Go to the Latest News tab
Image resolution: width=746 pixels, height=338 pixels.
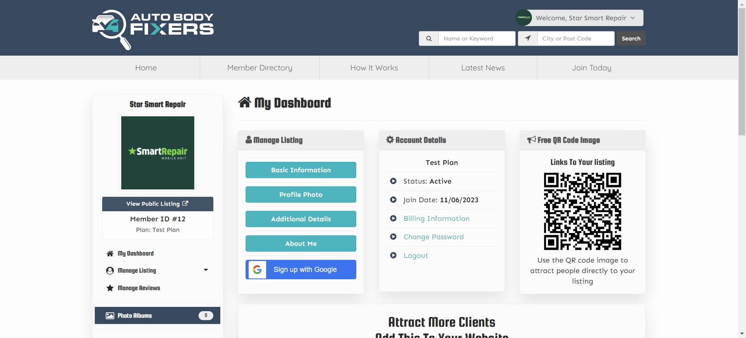pyautogui.click(x=483, y=68)
